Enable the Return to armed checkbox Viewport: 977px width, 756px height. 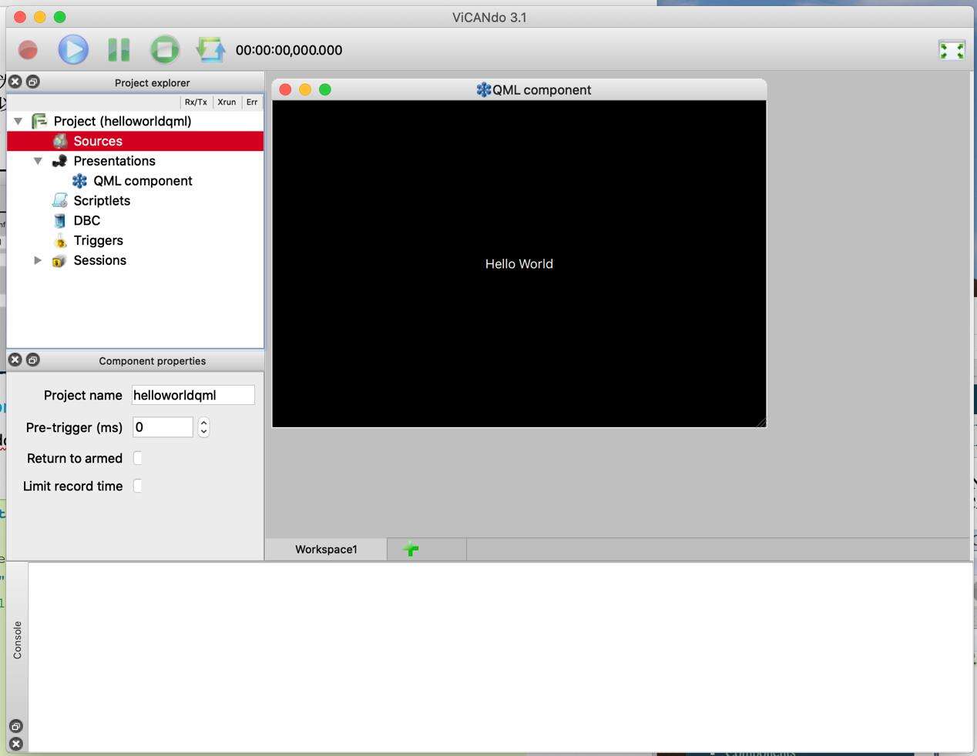pos(138,458)
